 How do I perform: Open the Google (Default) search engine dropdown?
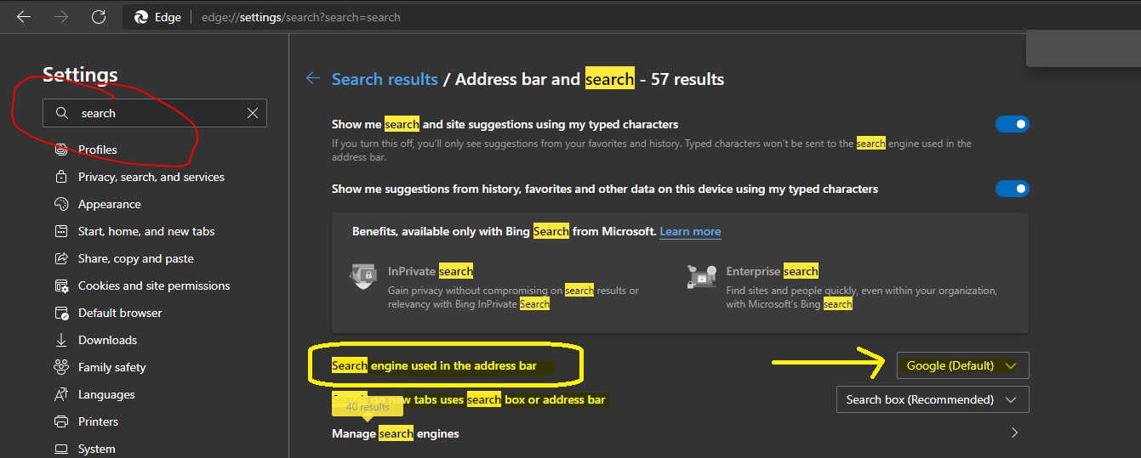tap(962, 365)
